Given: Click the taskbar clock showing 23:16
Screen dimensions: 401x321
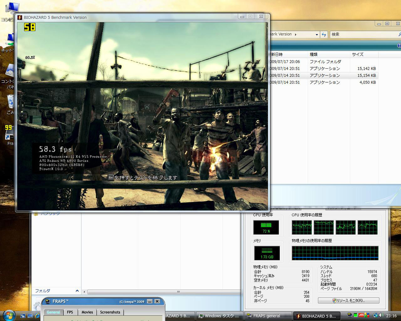Looking at the screenshot, I should click(x=391, y=316).
